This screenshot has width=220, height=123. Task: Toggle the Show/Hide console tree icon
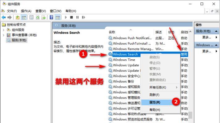click(x=24, y=18)
